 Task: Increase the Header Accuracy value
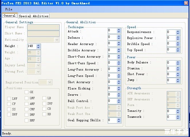coord(119,42)
